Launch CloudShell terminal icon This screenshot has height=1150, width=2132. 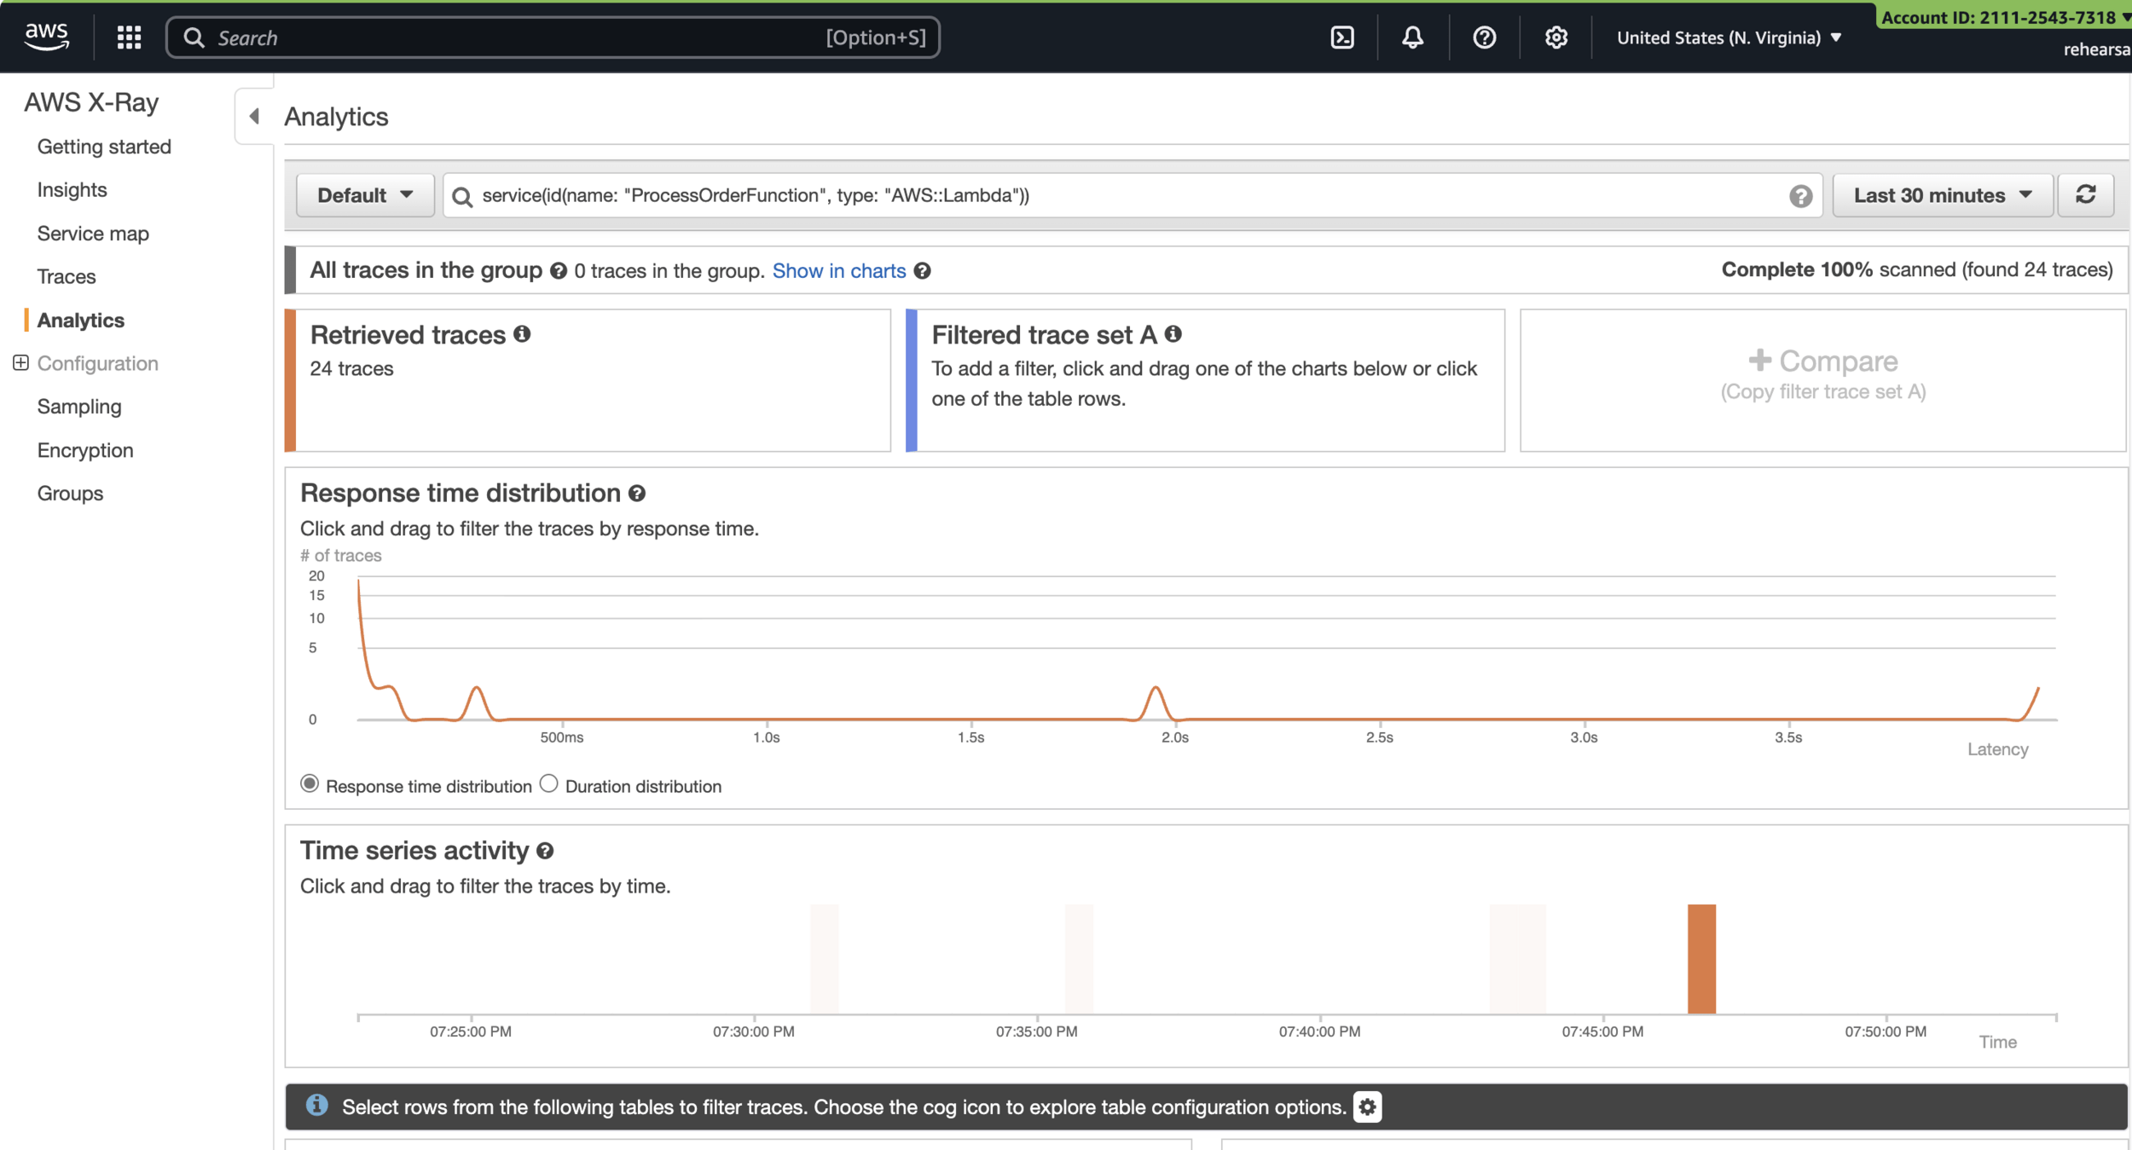[1342, 38]
